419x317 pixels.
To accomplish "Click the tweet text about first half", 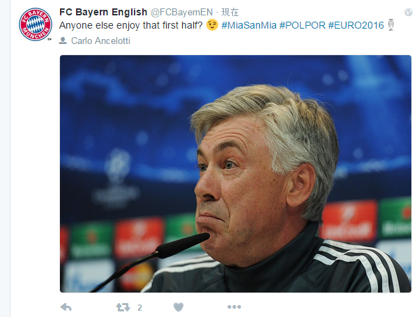I will pos(131,25).
